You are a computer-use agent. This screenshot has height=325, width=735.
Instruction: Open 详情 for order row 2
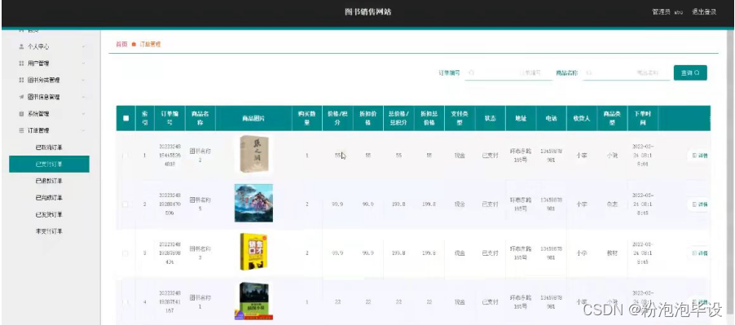click(700, 204)
